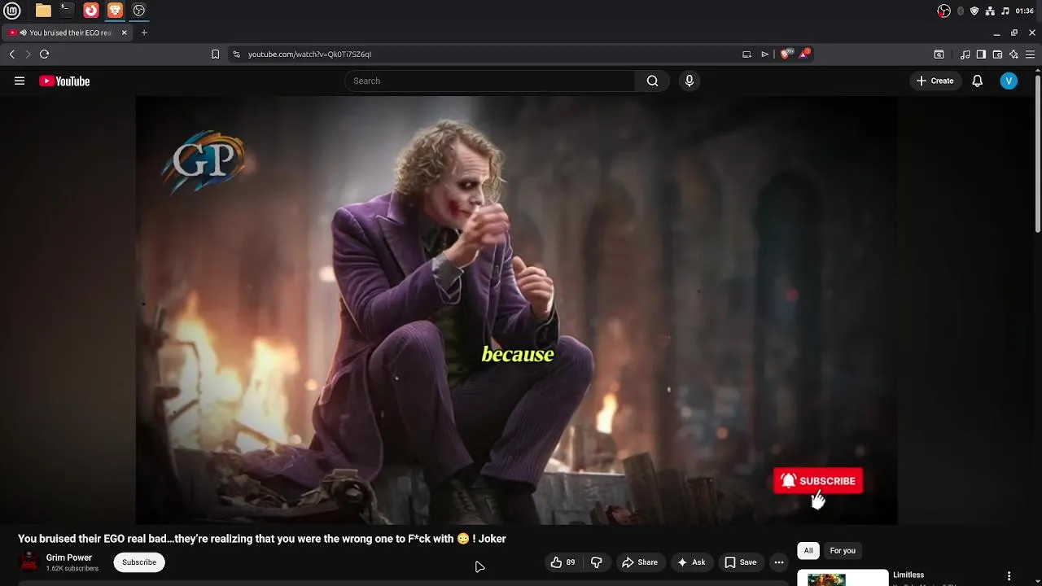Switch to Brave browser in the panel

[115, 11]
